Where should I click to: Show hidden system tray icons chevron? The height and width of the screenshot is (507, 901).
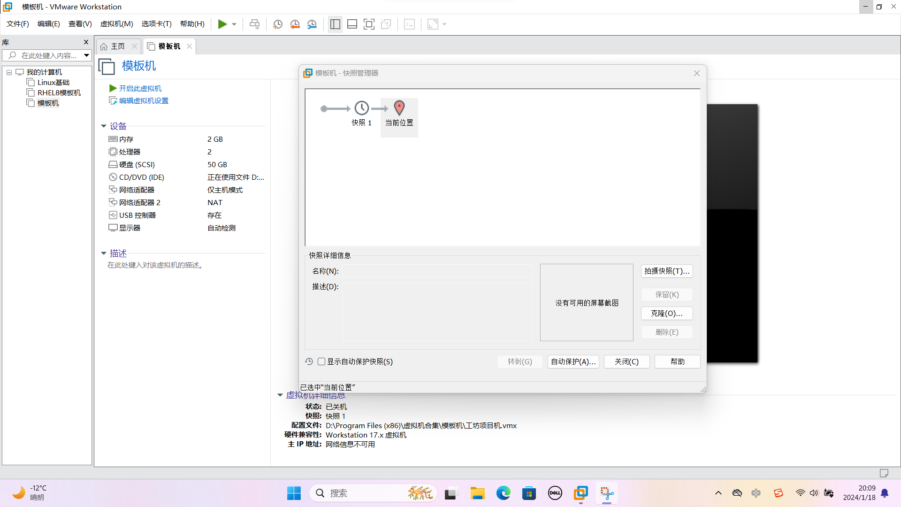coord(718,493)
